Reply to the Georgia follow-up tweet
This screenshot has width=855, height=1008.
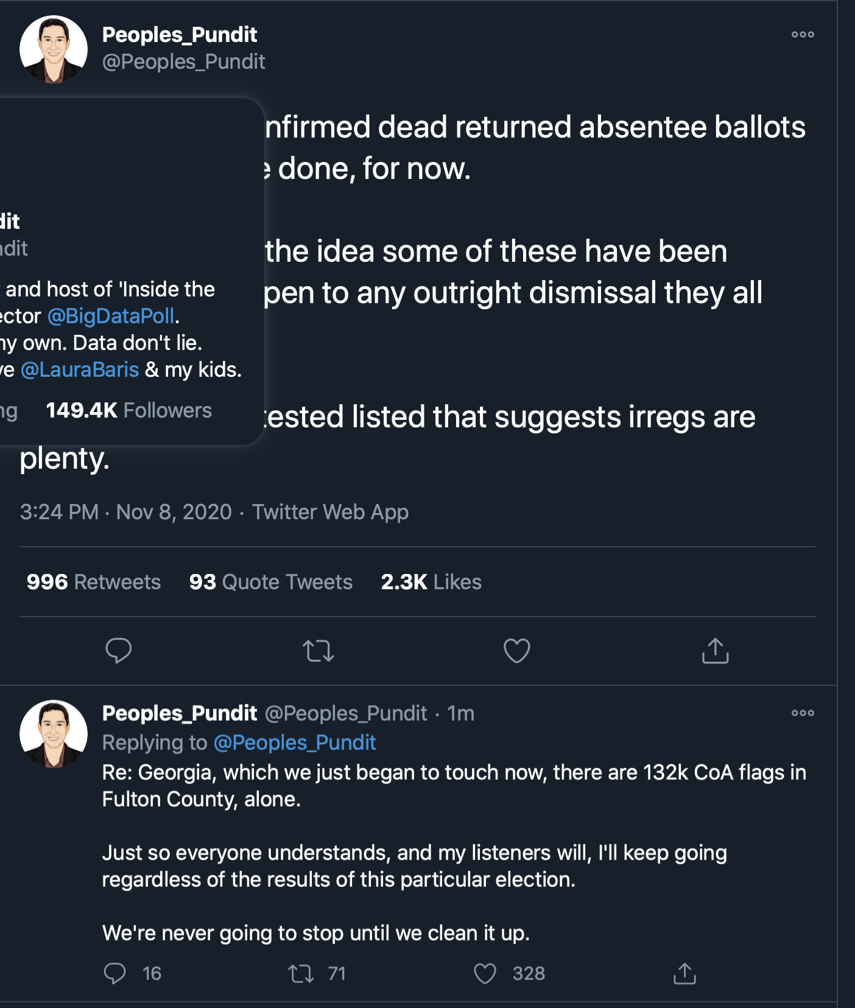click(115, 973)
